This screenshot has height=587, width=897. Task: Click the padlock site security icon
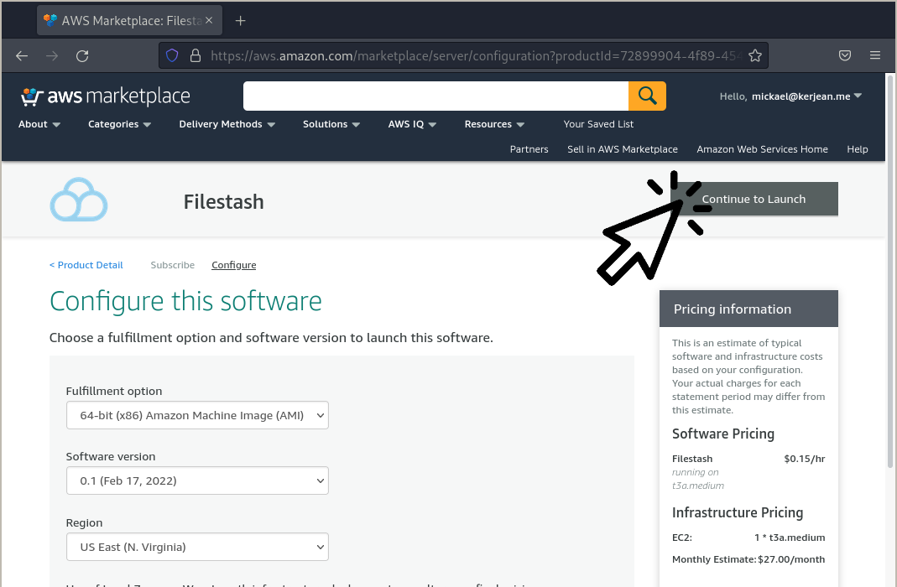[195, 55]
